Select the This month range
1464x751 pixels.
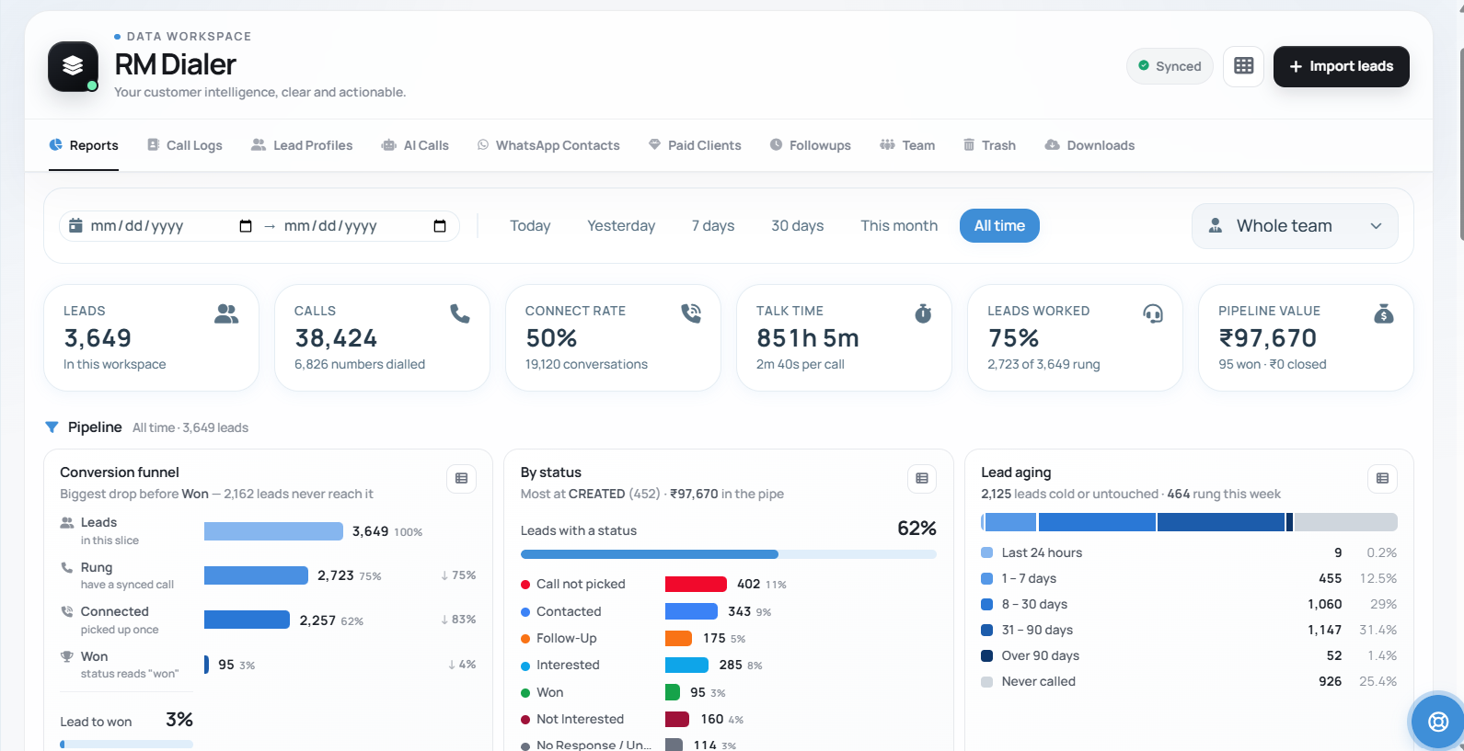tap(899, 226)
